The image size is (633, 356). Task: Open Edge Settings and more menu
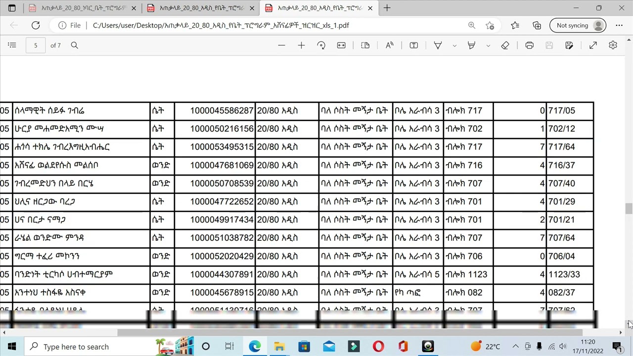tap(619, 25)
